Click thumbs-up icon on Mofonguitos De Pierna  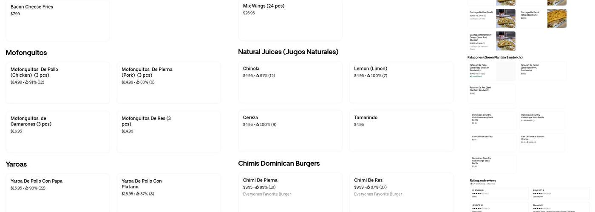[x=138, y=82]
